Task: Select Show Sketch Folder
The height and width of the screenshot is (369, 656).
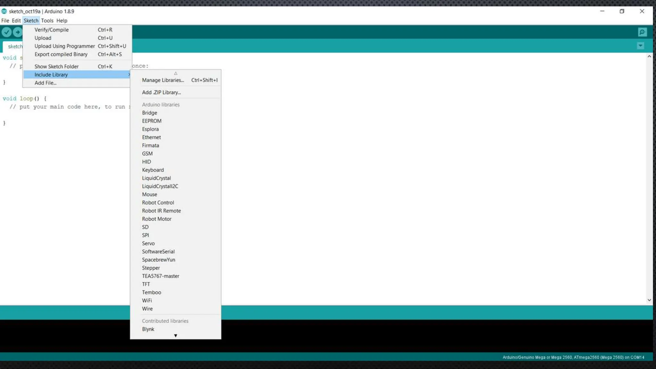Action: click(x=77, y=66)
